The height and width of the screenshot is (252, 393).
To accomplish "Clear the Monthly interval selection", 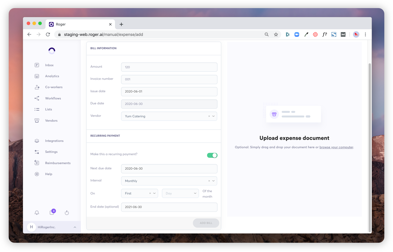I will [209, 181].
